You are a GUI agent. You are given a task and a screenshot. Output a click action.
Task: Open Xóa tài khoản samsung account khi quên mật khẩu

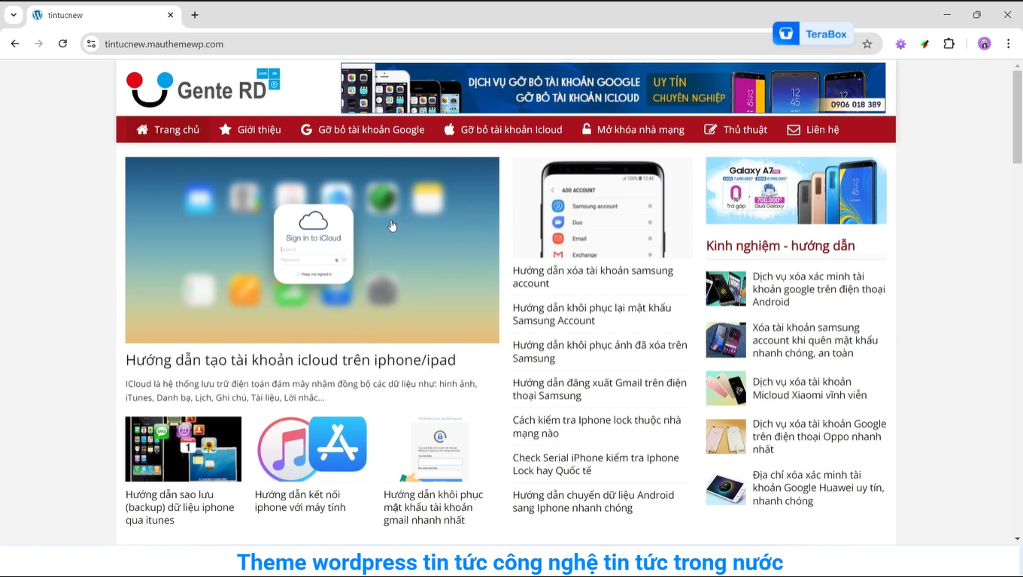pyautogui.click(x=815, y=340)
